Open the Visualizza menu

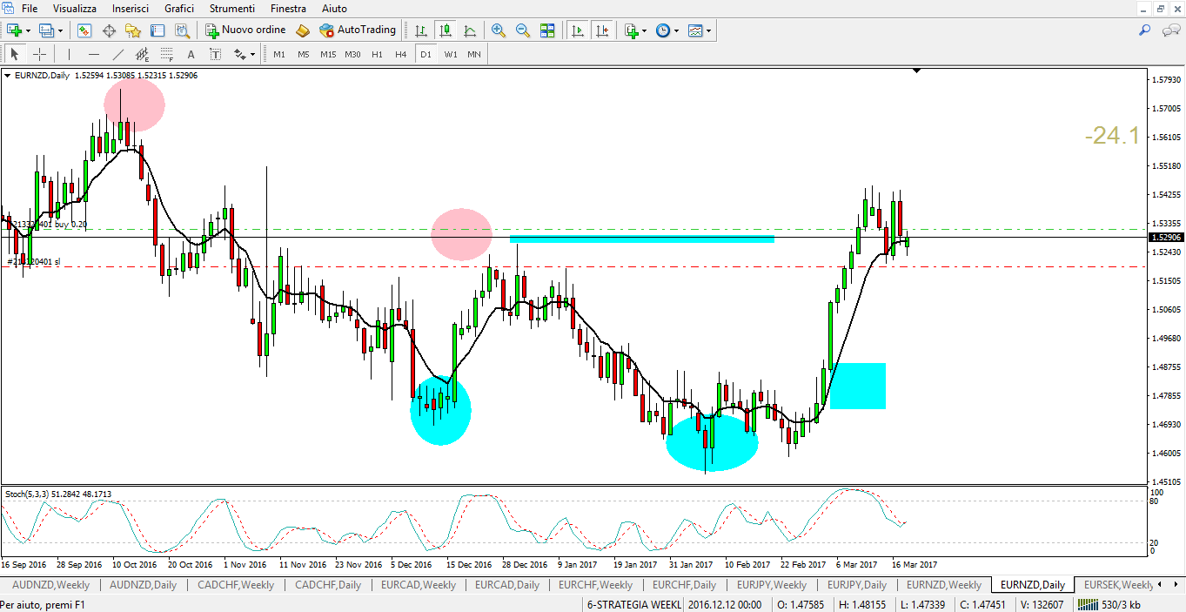75,9
